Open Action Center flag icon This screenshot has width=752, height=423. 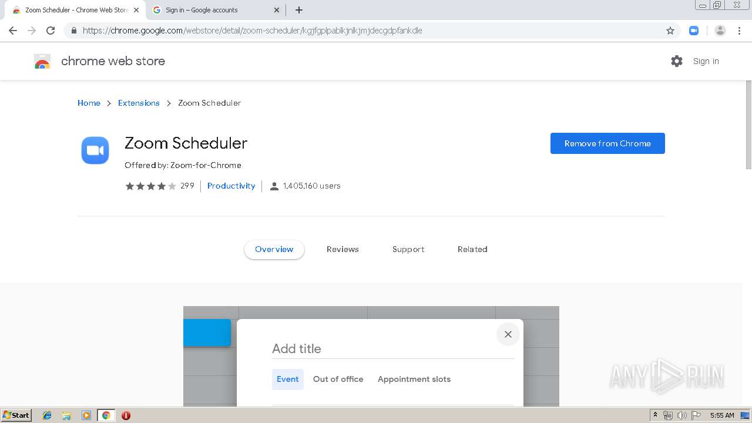click(696, 415)
